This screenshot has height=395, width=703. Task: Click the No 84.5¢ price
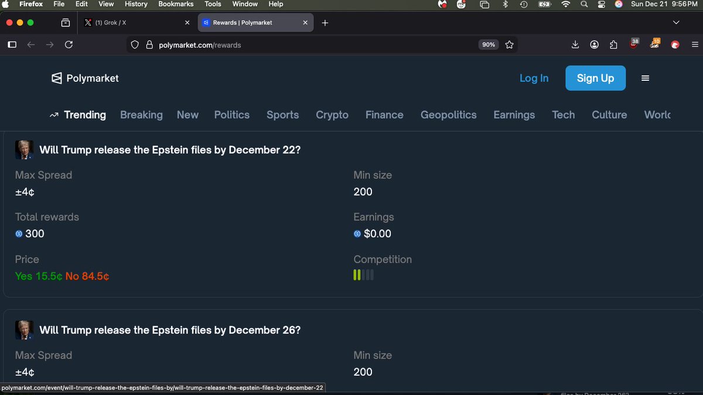pyautogui.click(x=87, y=276)
